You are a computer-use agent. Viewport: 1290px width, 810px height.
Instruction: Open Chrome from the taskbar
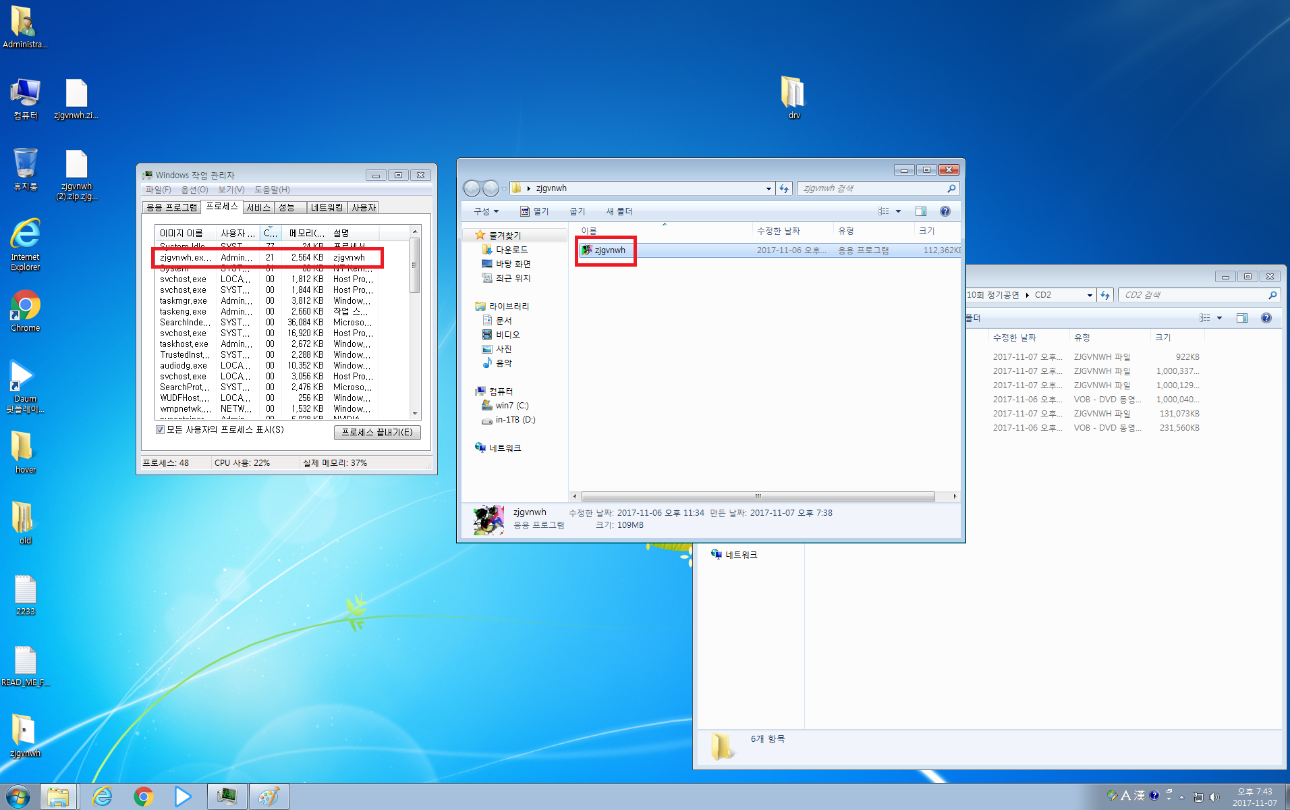coord(143,796)
